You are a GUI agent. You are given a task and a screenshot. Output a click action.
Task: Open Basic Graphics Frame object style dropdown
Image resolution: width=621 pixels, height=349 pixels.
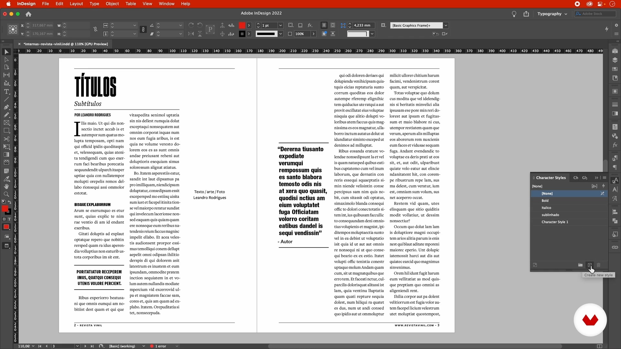pyautogui.click(x=446, y=25)
